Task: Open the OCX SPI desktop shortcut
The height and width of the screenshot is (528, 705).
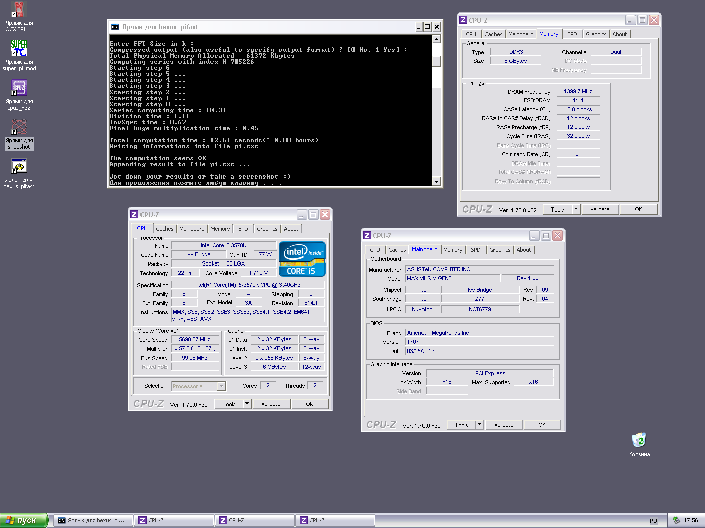Action: [x=19, y=17]
